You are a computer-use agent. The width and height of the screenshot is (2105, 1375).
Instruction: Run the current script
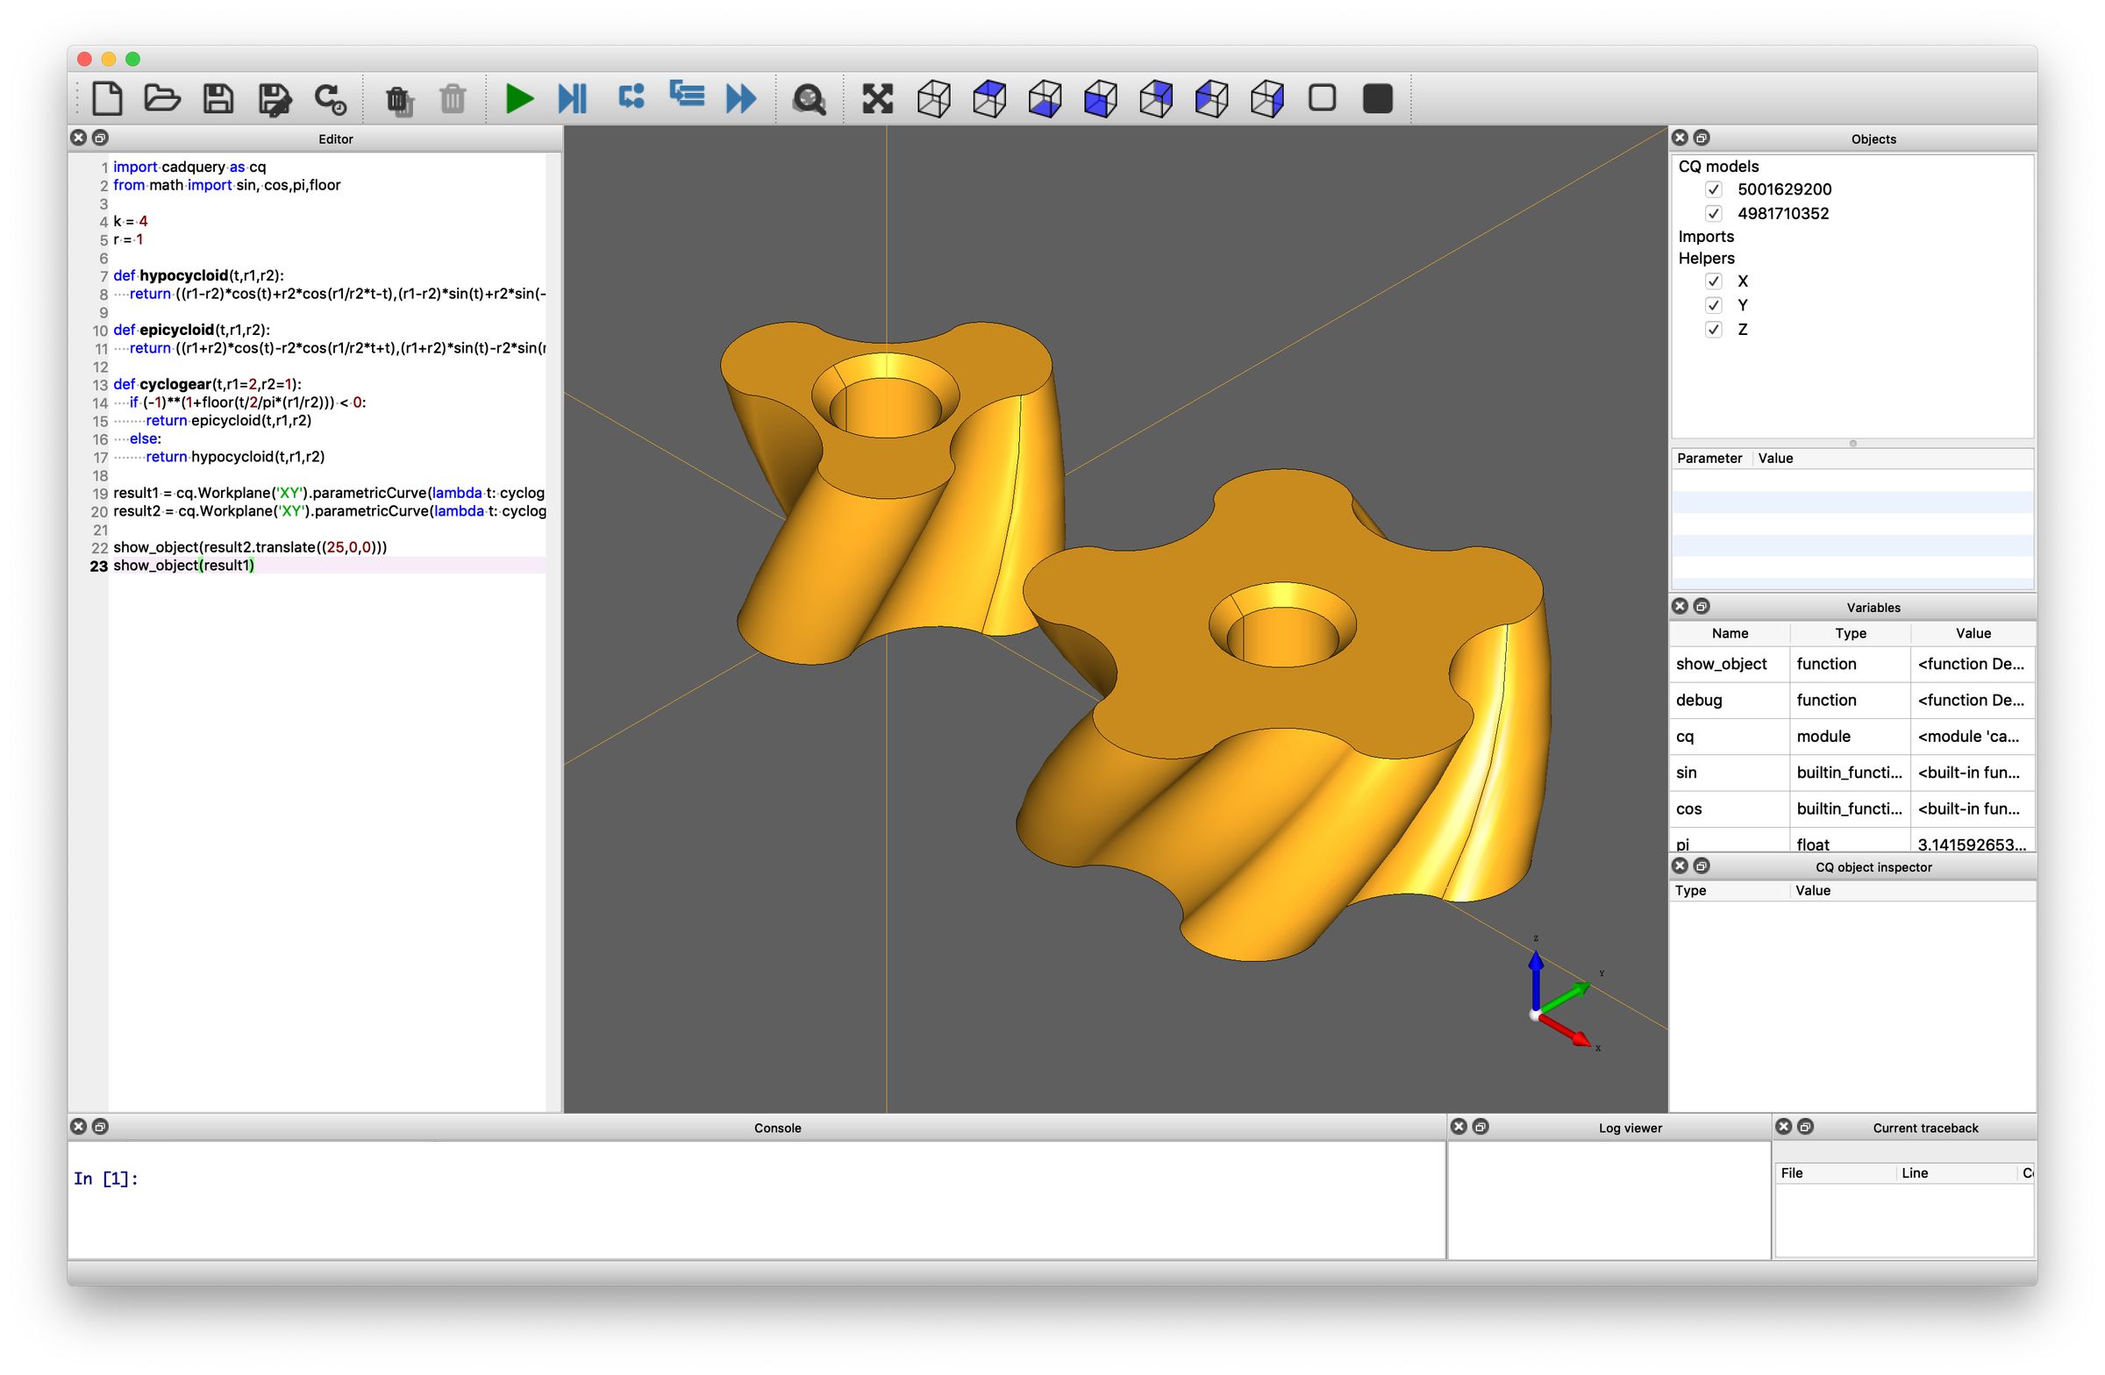pos(520,98)
